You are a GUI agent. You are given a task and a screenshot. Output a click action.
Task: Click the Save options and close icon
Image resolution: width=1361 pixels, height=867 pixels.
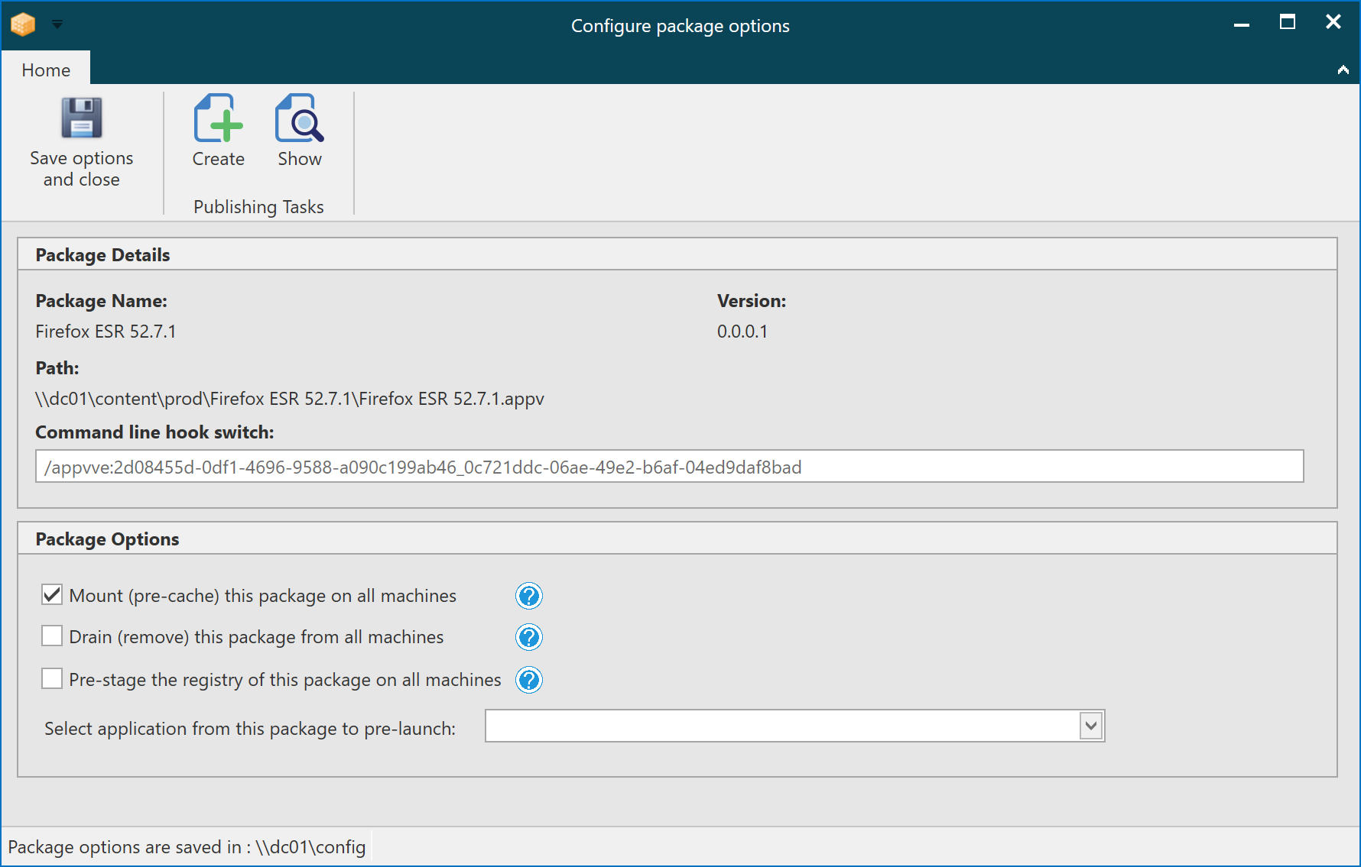(81, 118)
